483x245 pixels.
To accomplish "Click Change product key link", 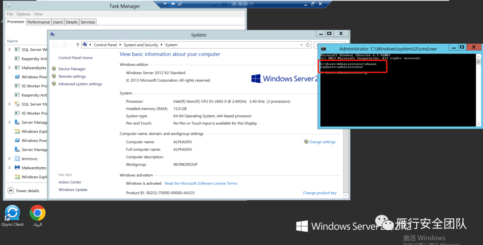I will tap(319, 193).
